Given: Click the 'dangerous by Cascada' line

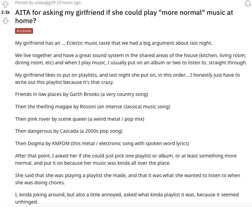Looking at the screenshot, I should tap(69, 131).
